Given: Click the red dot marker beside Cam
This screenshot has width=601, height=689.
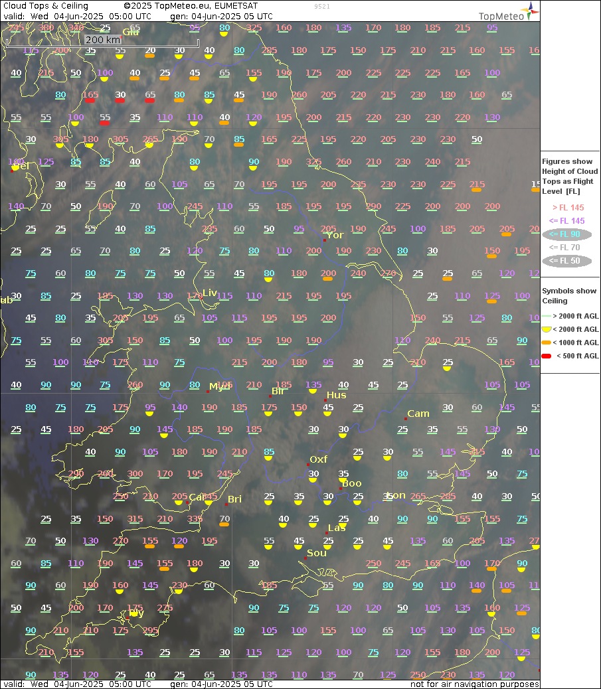Looking at the screenshot, I should [x=405, y=419].
